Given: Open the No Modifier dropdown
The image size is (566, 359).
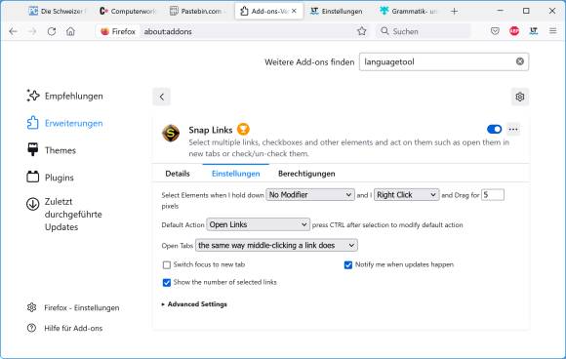Looking at the screenshot, I should point(310,195).
